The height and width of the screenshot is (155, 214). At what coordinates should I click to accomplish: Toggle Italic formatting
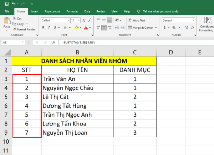49,27
